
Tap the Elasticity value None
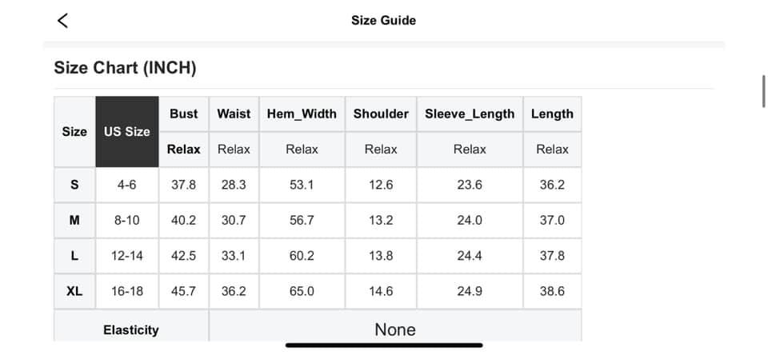click(x=395, y=329)
